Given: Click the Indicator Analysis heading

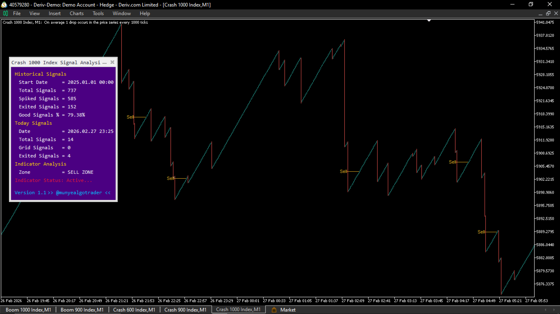Looking at the screenshot, I should (x=41, y=164).
